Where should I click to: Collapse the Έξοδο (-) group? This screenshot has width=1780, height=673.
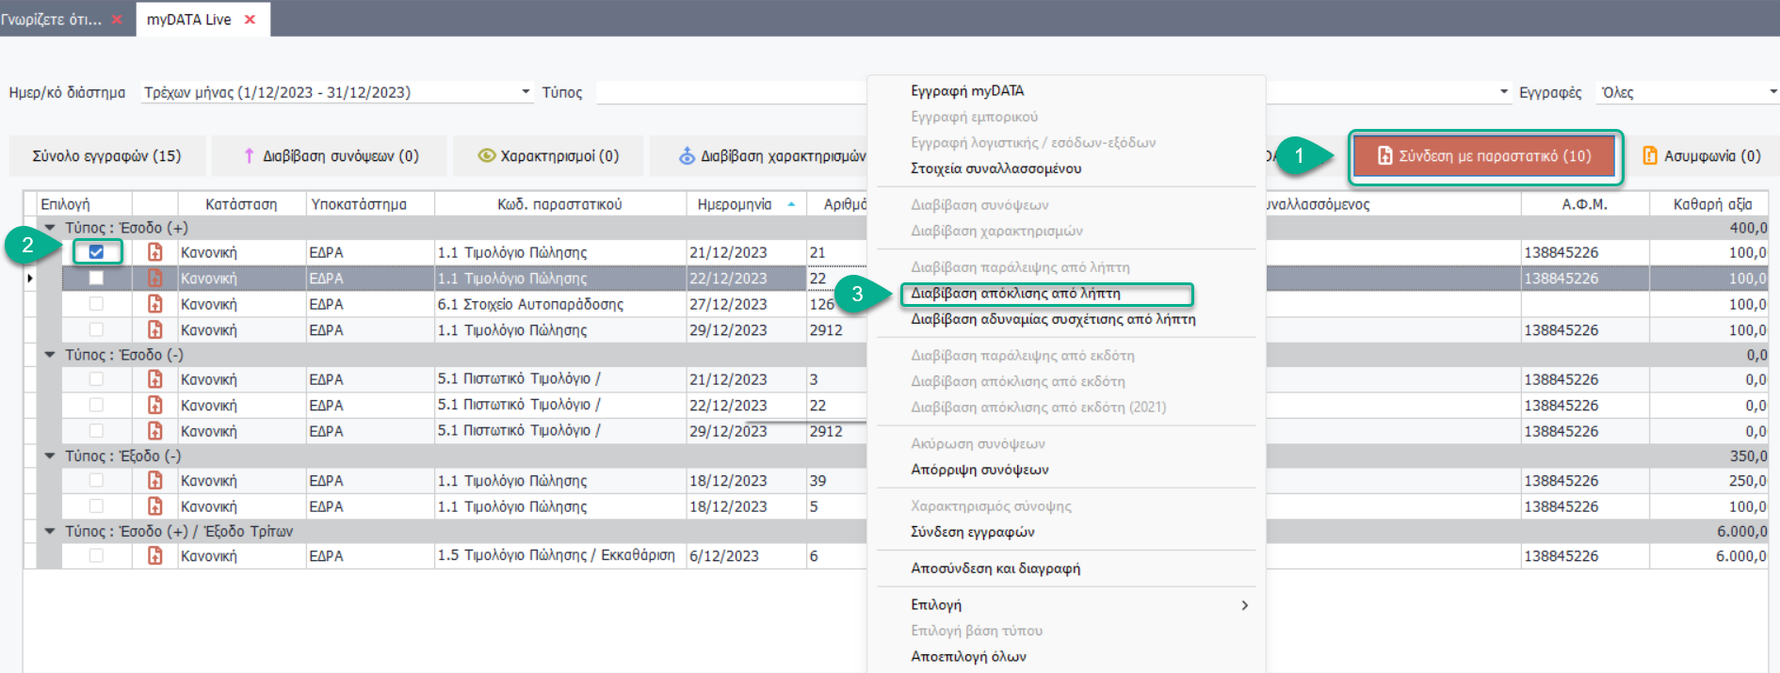point(50,456)
